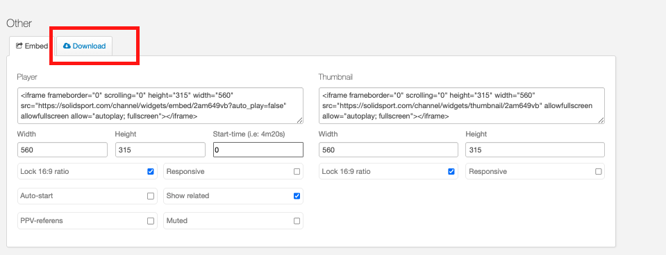
Task: Select the Embed tab
Action: [x=32, y=46]
